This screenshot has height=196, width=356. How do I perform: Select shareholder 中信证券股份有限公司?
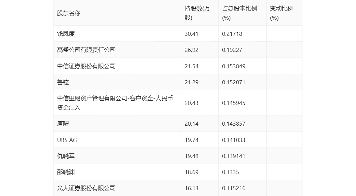[86, 66]
